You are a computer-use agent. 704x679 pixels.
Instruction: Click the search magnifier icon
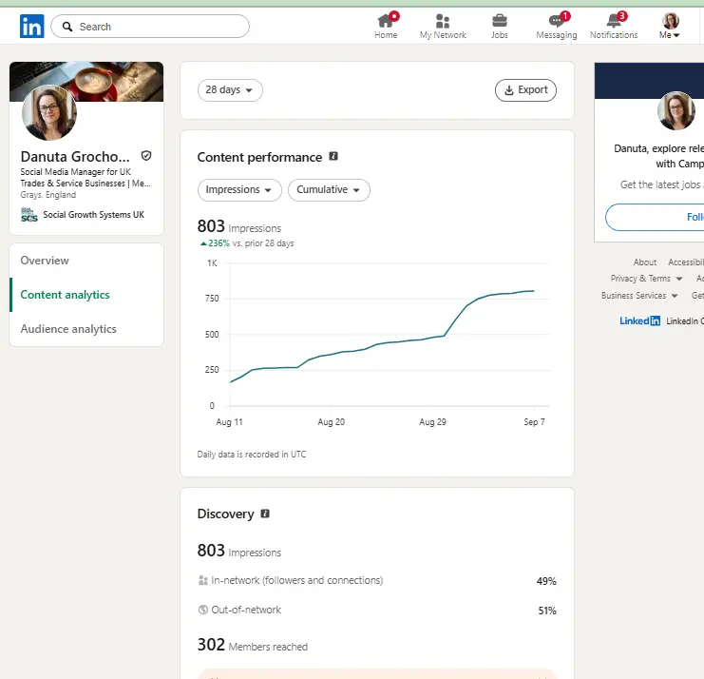67,27
